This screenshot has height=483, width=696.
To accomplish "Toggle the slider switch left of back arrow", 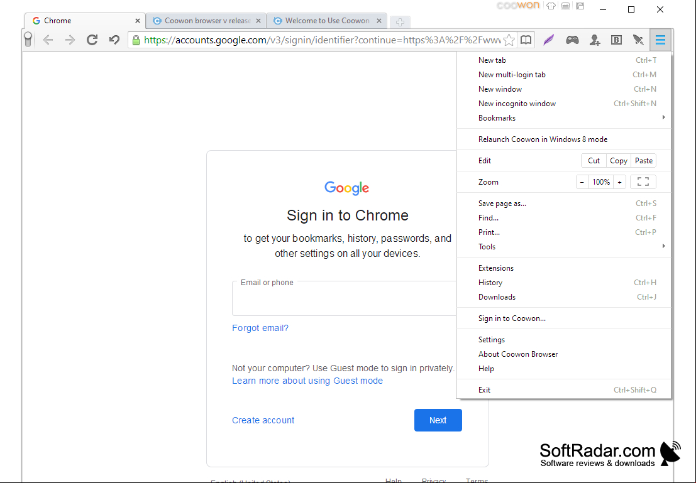I will [28, 40].
